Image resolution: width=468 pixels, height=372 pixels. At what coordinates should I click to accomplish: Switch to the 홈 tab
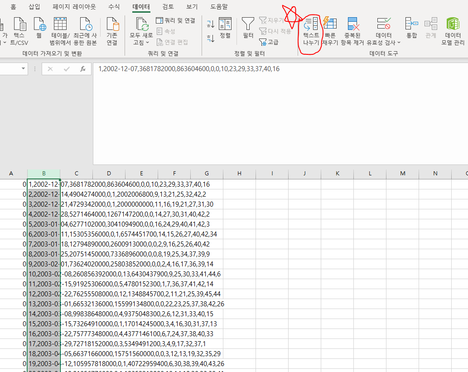click(x=13, y=6)
